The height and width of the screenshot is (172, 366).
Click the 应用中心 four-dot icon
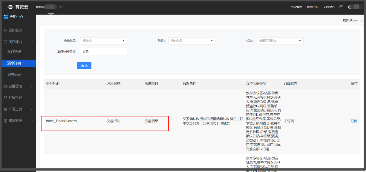(x=6, y=17)
